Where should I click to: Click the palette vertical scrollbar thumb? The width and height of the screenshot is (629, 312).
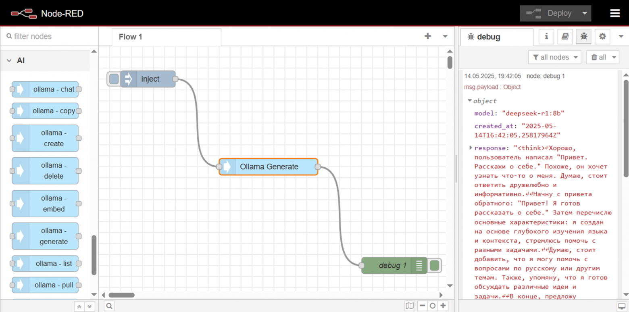[94, 255]
